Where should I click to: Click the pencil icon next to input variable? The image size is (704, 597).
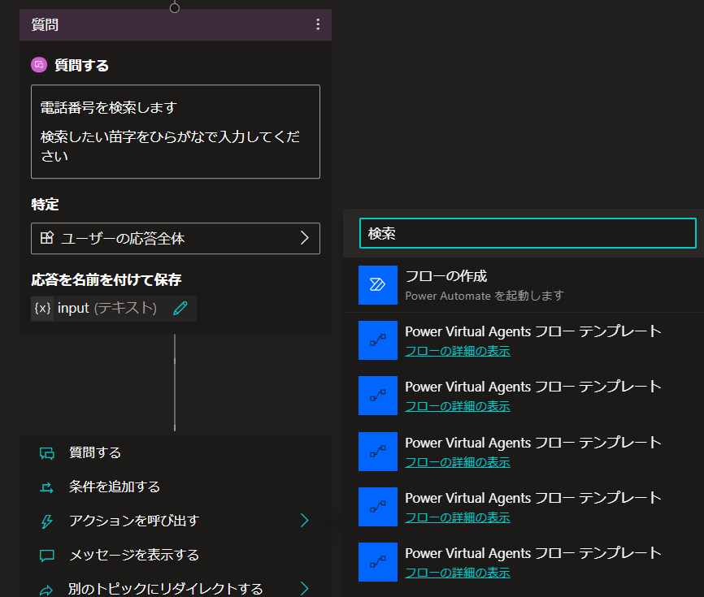180,308
